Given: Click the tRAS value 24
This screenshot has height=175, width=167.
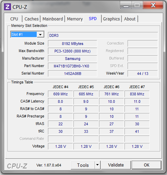Looking at the screenshot, I should 86,124.
